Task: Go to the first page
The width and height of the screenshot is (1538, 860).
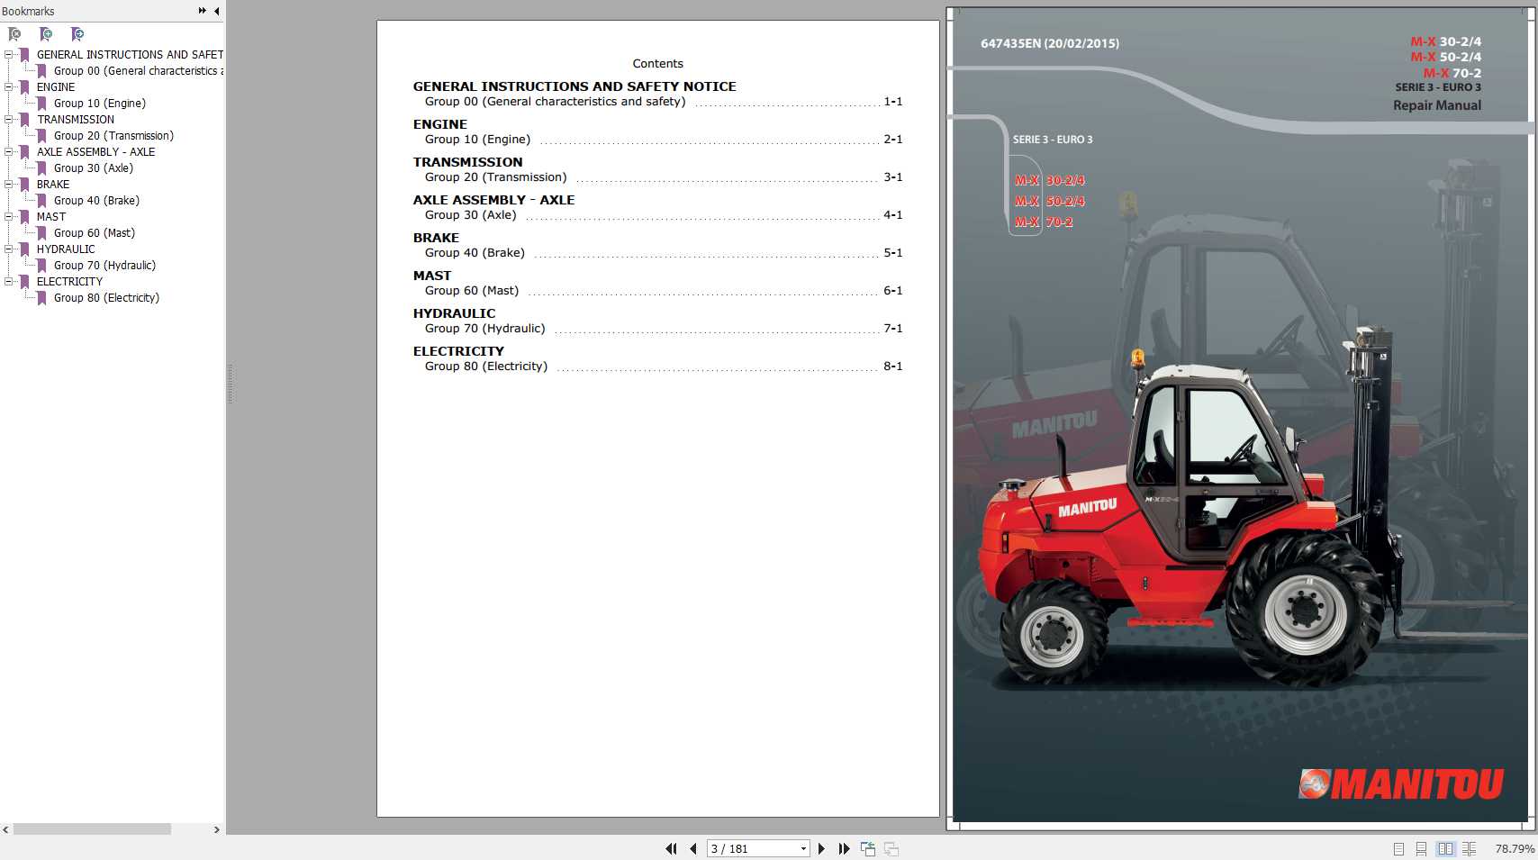Action: click(x=672, y=848)
